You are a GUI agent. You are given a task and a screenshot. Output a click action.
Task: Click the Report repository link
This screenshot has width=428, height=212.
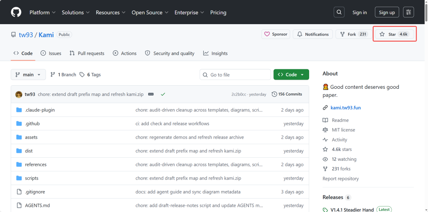[x=341, y=179]
